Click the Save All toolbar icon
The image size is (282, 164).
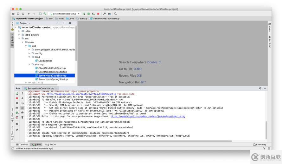pos(18,14)
